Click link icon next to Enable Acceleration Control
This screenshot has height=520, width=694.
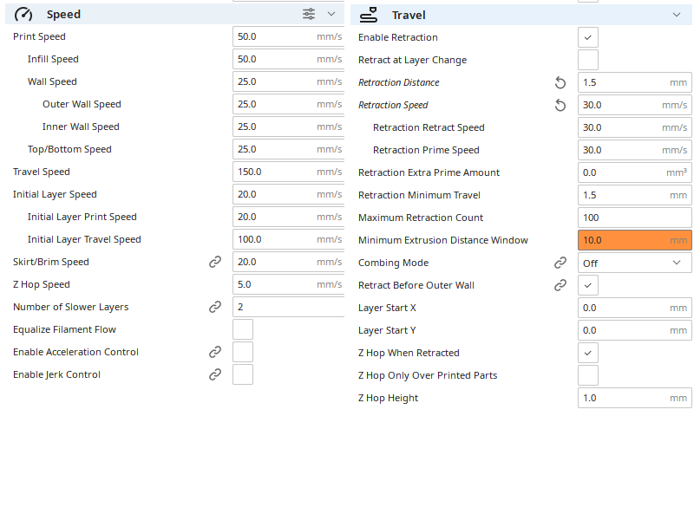[215, 352]
